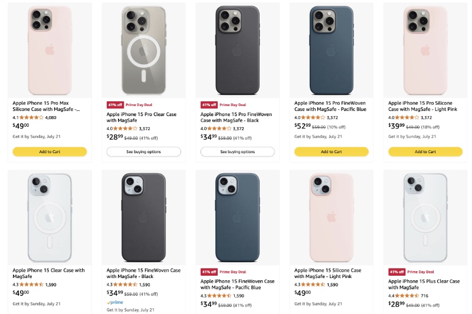Add iPhone 15 Pro Max Silicone Case to cart

tap(50, 151)
